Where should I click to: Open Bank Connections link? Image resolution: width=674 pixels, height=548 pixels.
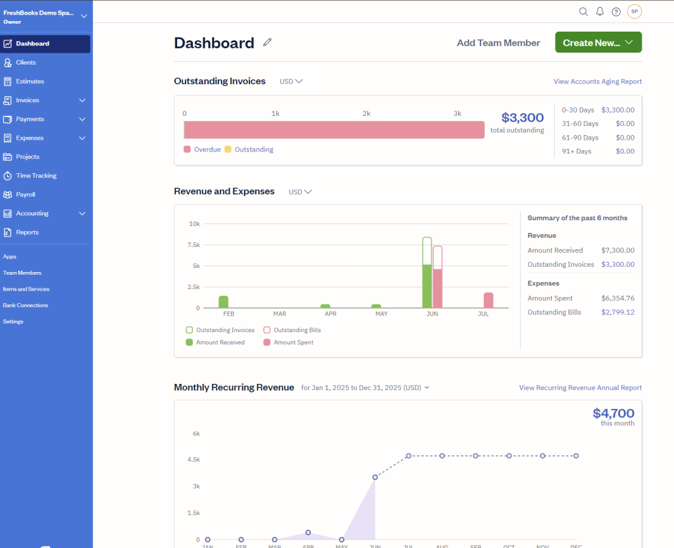click(26, 306)
